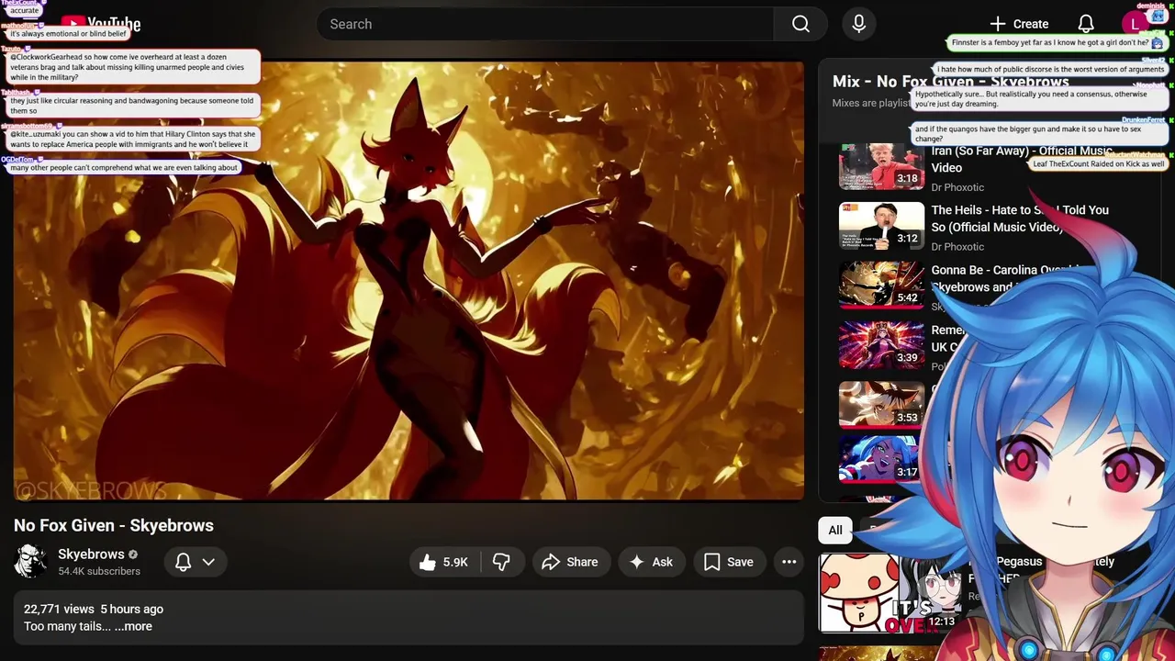Start voice search with microphone icon
This screenshot has width=1175, height=661.
(859, 24)
